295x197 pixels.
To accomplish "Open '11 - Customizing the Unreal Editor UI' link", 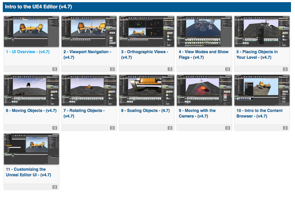I will [x=29, y=172].
